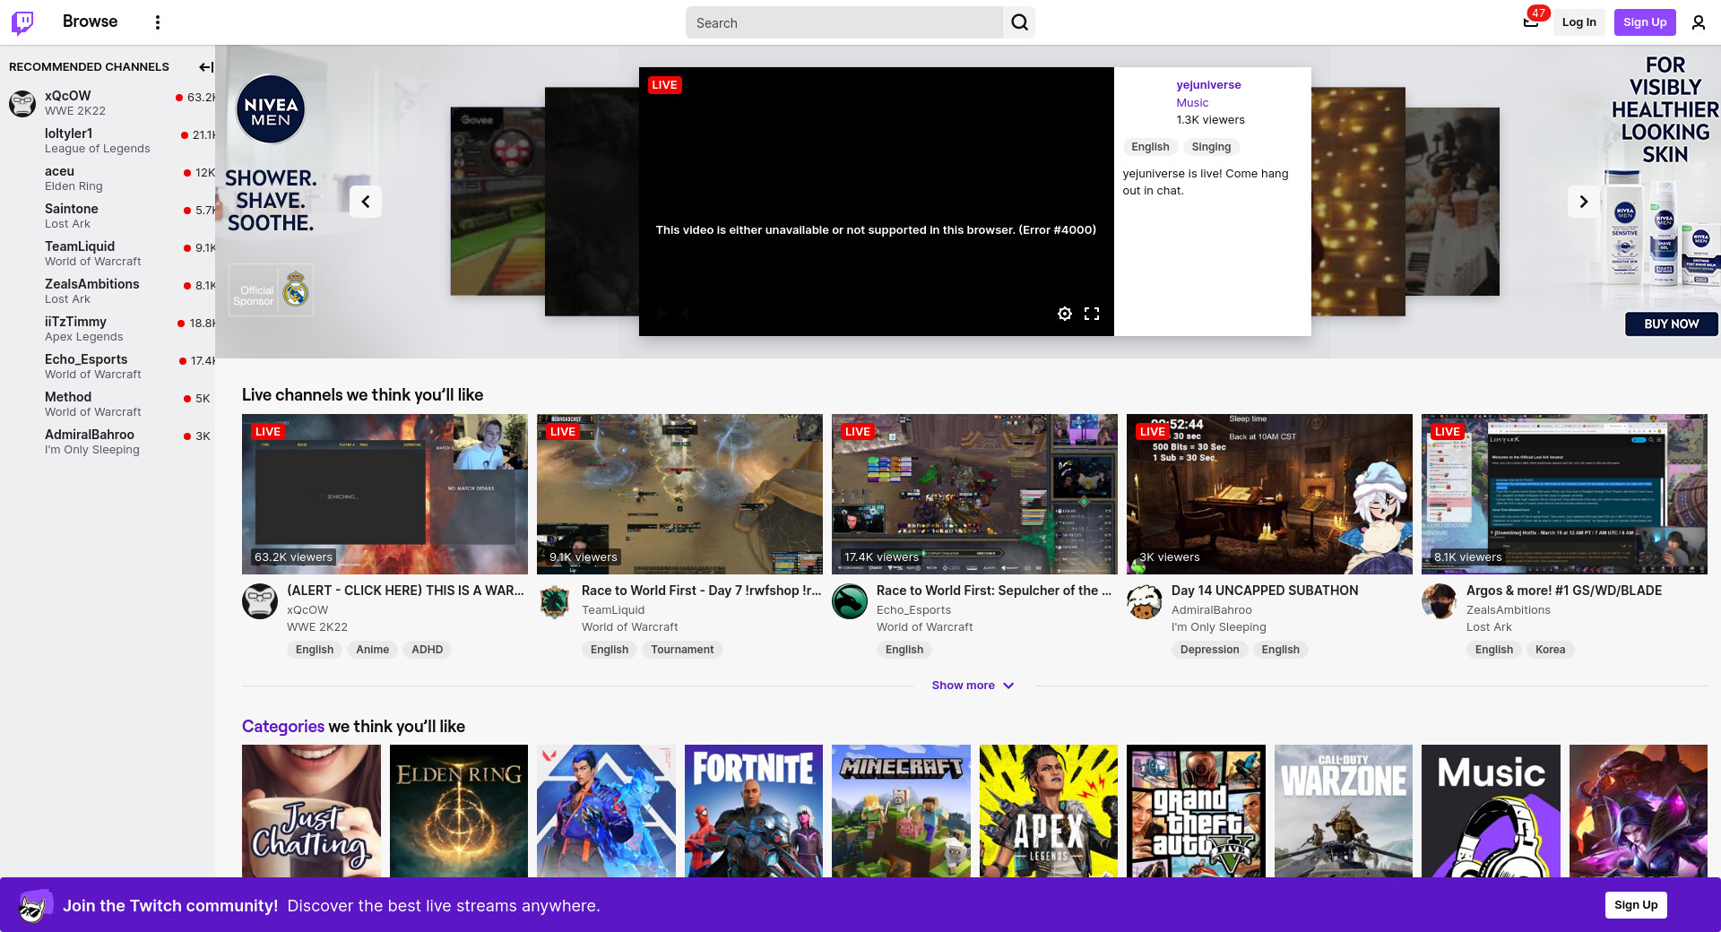Click the search magnifier button
The image size is (1721, 932).
(1019, 22)
